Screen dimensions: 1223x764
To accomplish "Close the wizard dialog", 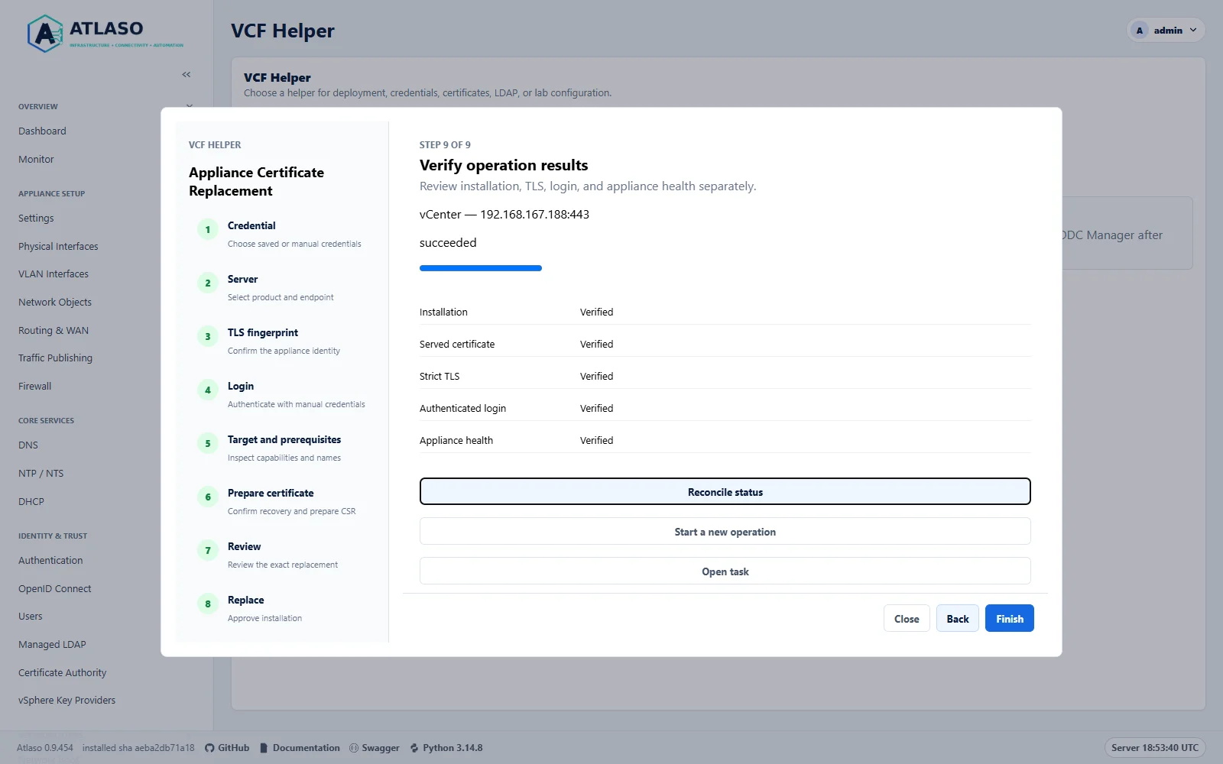I will point(907,619).
